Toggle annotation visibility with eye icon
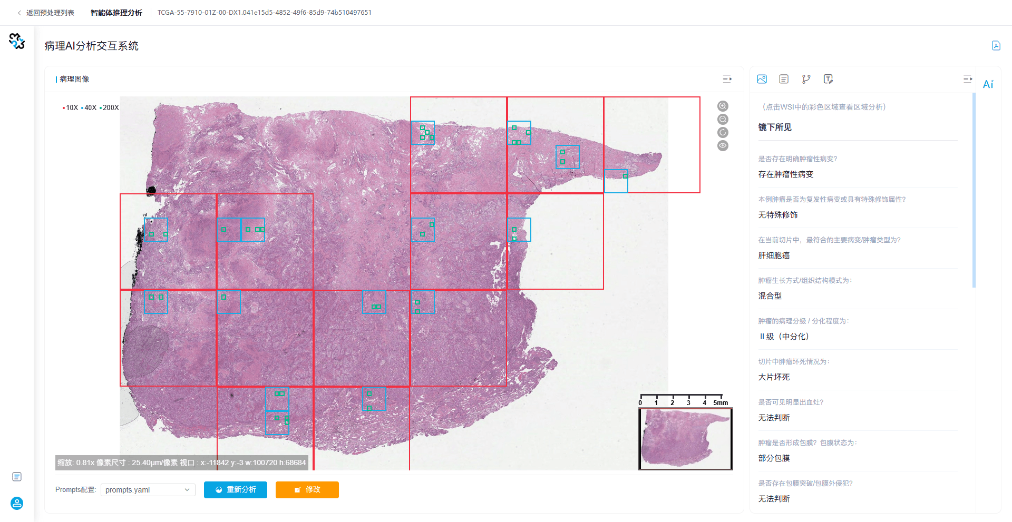 coord(723,145)
